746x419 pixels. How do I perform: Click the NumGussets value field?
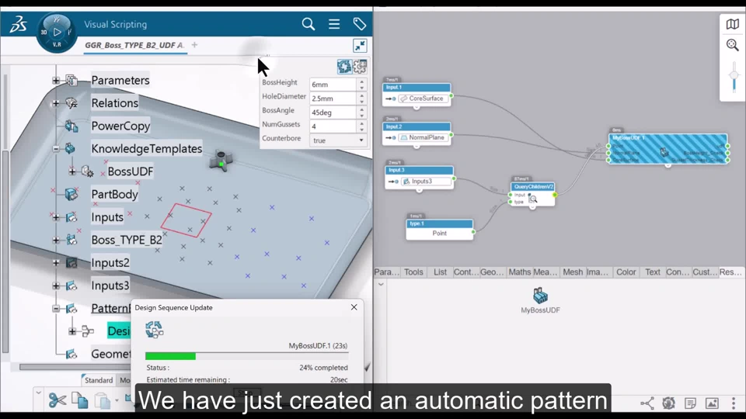(x=333, y=126)
